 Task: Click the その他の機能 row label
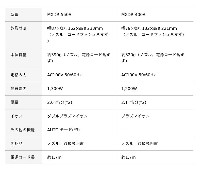[23, 130]
